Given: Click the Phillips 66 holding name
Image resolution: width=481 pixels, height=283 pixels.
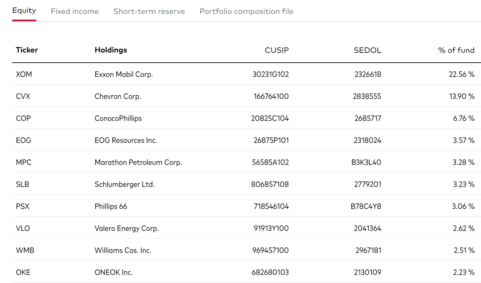Looking at the screenshot, I should pos(111,206).
